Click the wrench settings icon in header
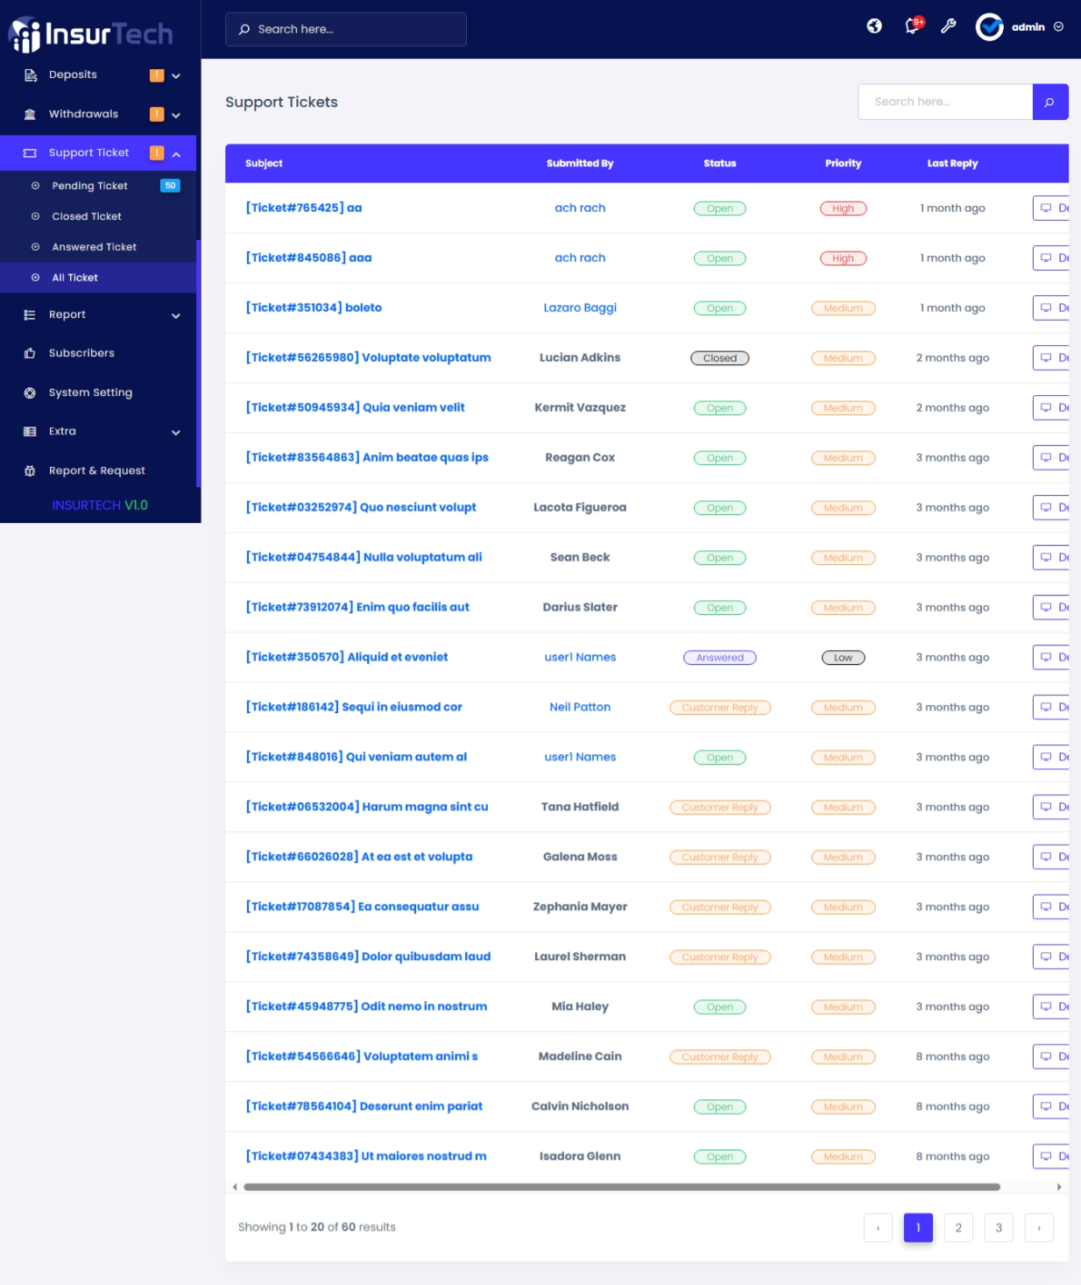This screenshot has width=1081, height=1285. 949,26
